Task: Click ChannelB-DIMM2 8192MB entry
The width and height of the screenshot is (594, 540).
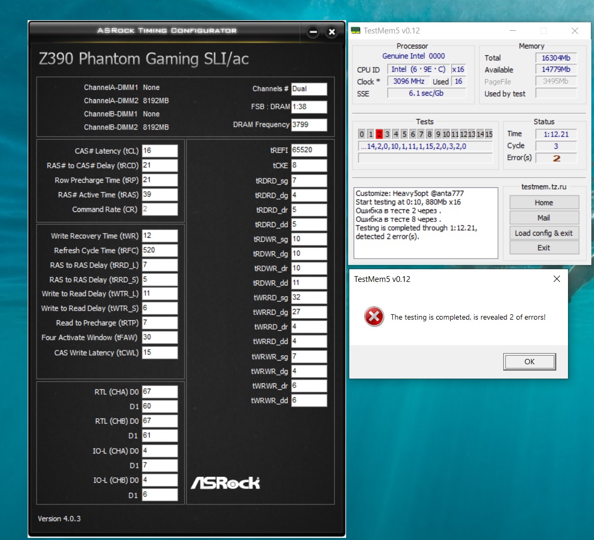Action: 126,127
